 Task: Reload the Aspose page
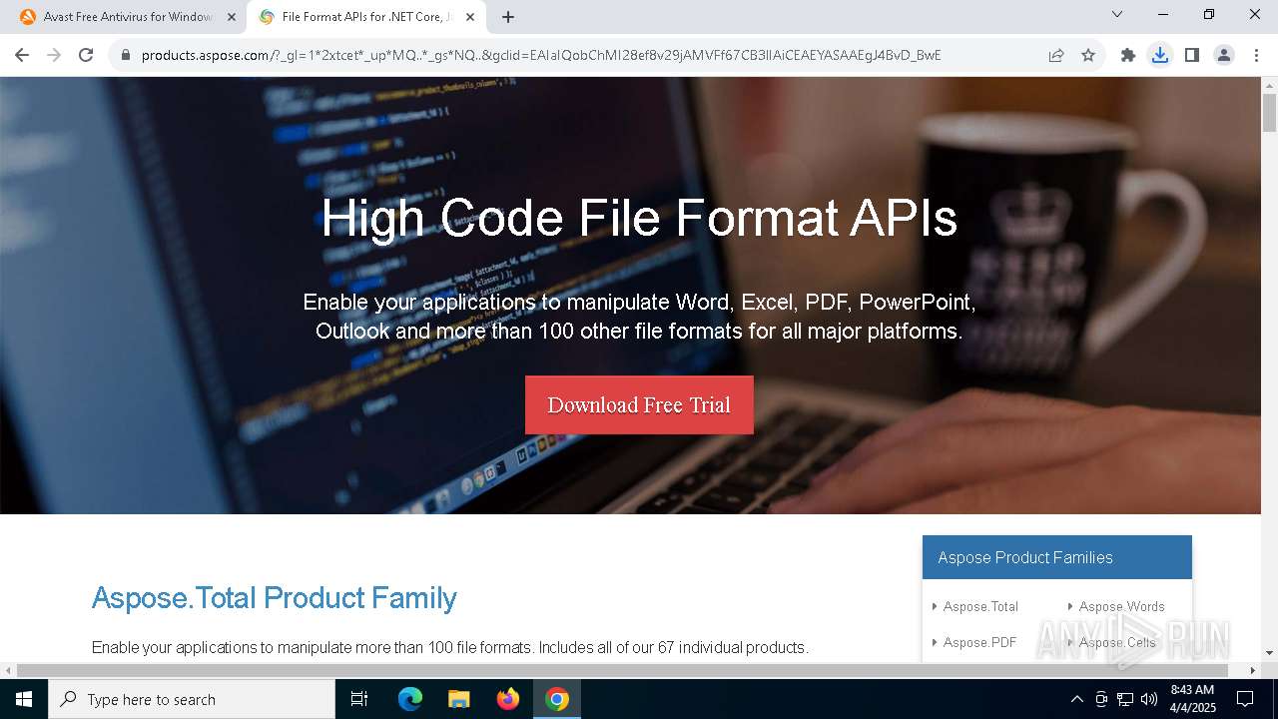(86, 55)
